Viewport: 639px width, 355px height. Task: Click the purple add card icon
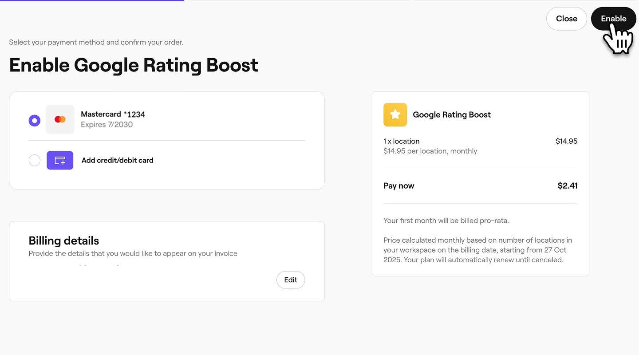pos(60,160)
